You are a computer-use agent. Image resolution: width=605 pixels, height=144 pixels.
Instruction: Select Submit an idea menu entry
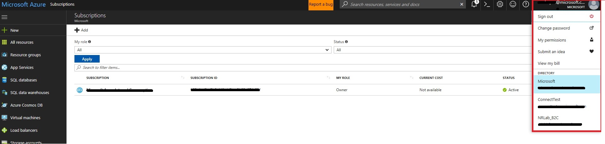[x=567, y=52]
